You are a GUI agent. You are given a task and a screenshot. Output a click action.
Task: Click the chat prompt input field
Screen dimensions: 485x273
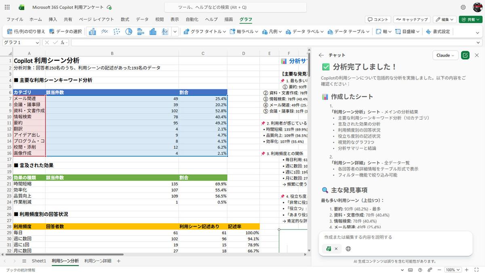coord(395,237)
